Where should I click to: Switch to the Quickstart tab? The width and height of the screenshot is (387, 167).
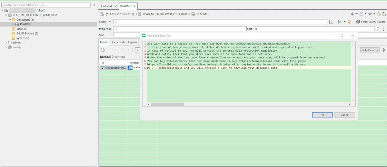point(106,6)
